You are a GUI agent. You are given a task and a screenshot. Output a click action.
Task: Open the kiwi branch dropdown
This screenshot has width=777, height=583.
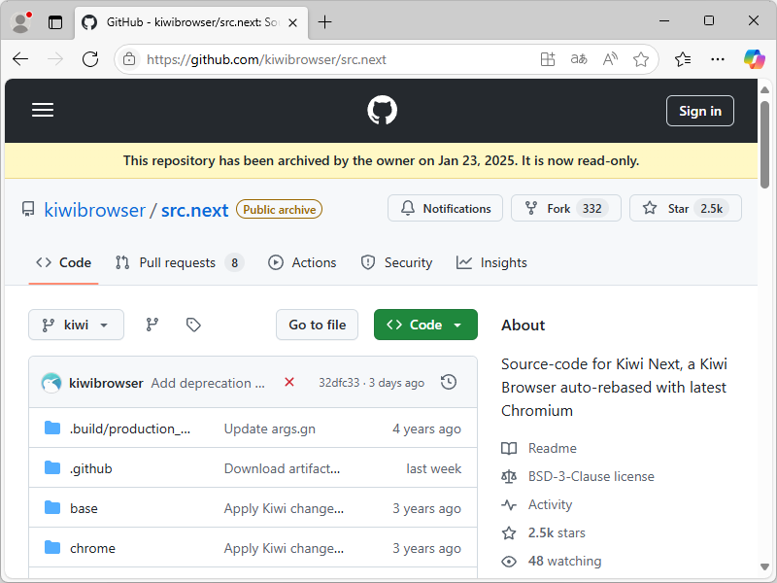pyautogui.click(x=76, y=325)
